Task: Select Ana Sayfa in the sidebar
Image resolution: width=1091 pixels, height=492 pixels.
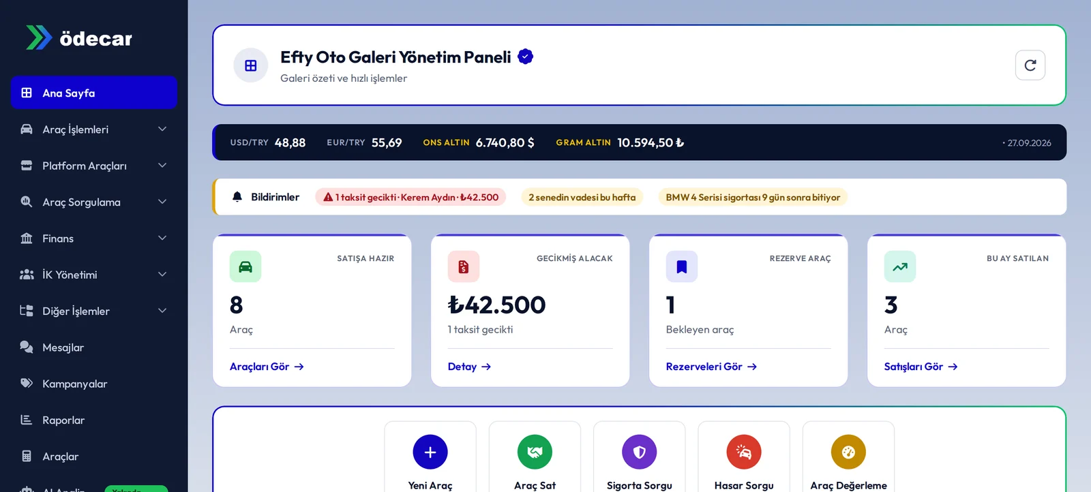Action: 94,93
